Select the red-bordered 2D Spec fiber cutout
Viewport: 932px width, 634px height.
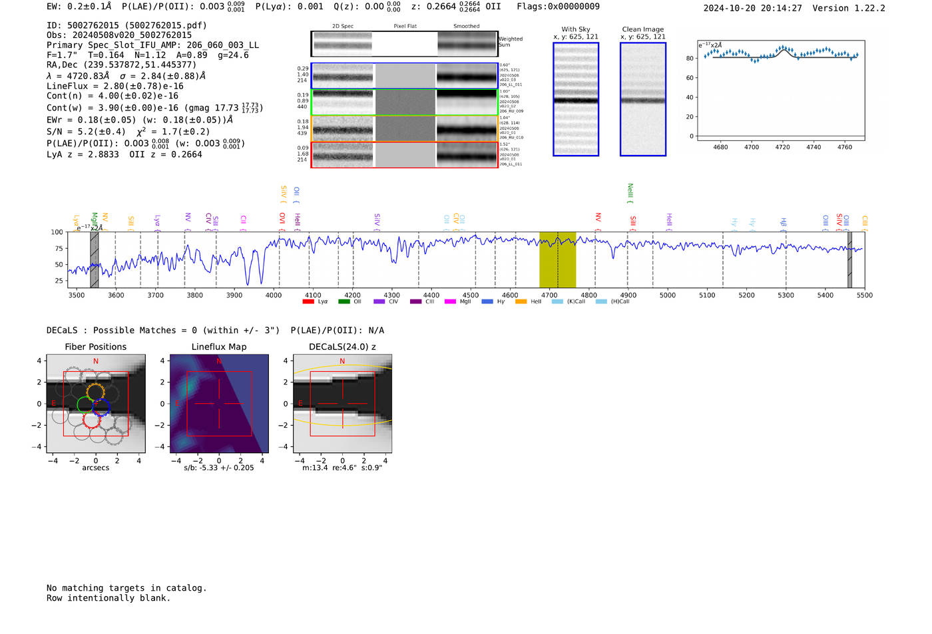342,155
